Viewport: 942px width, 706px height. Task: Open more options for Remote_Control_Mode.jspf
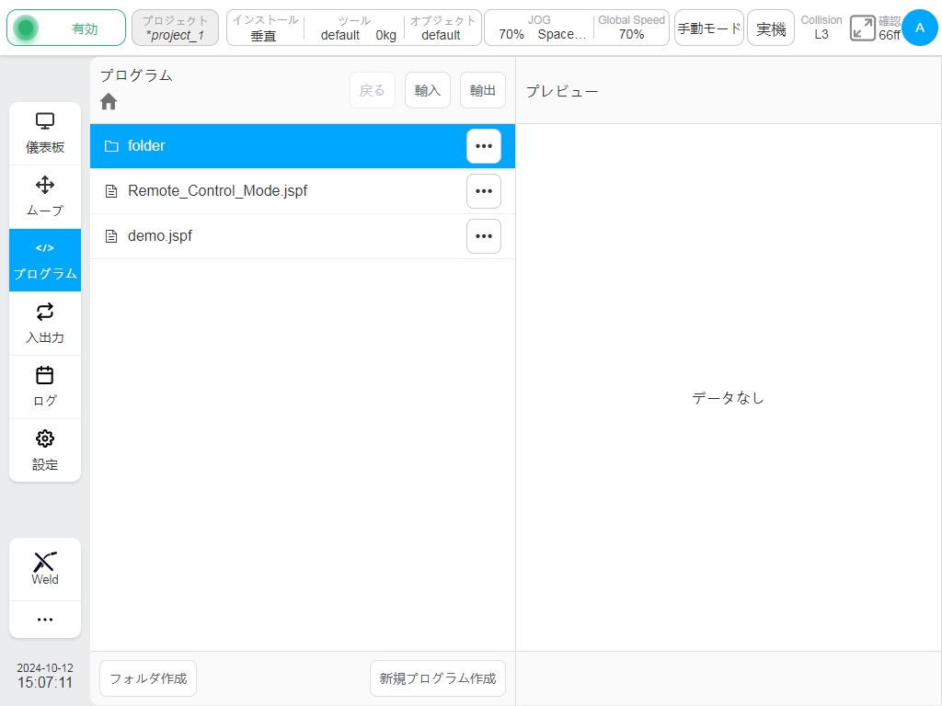484,191
